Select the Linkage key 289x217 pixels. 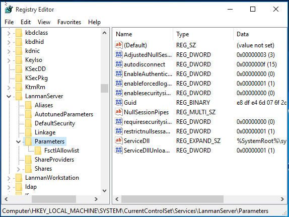tap(45, 132)
